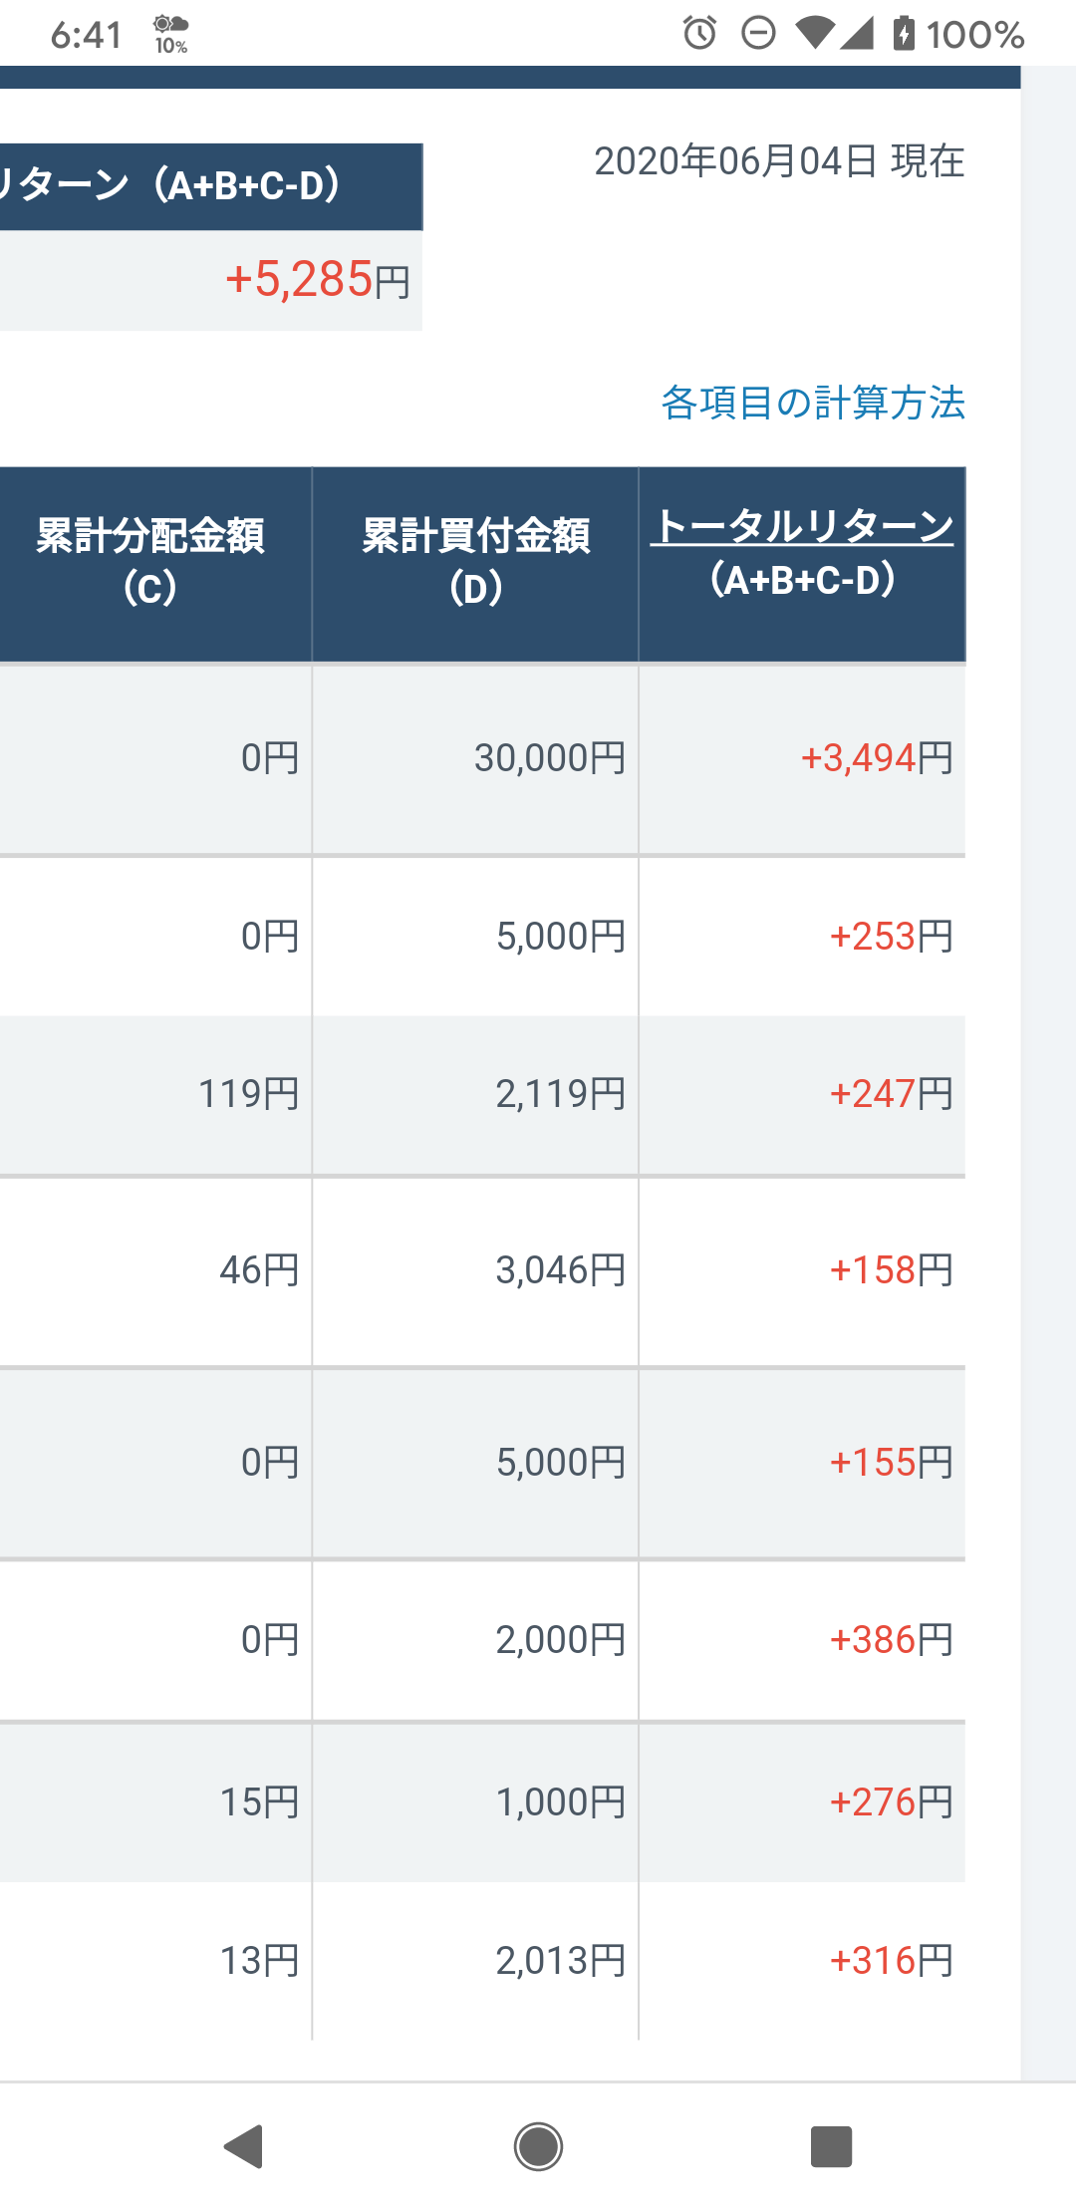This screenshot has width=1076, height=2212.
Task: Select the 累計買付金額 (D) column header
Action: click(475, 563)
